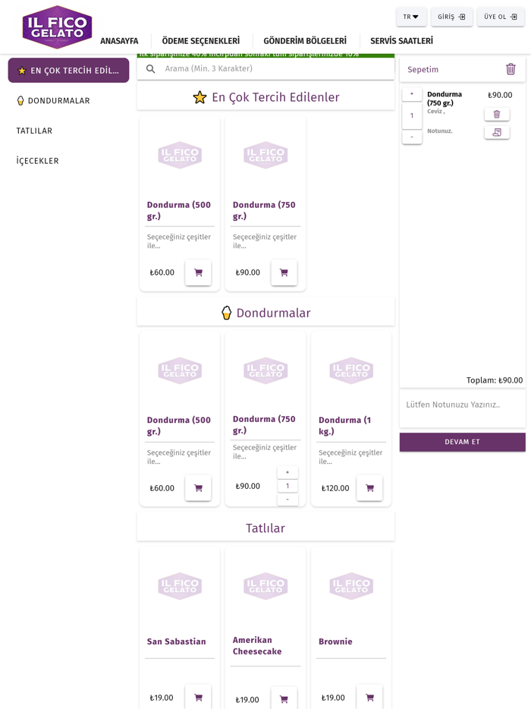Decrease the quantity in the Sepetim cart

412,137
